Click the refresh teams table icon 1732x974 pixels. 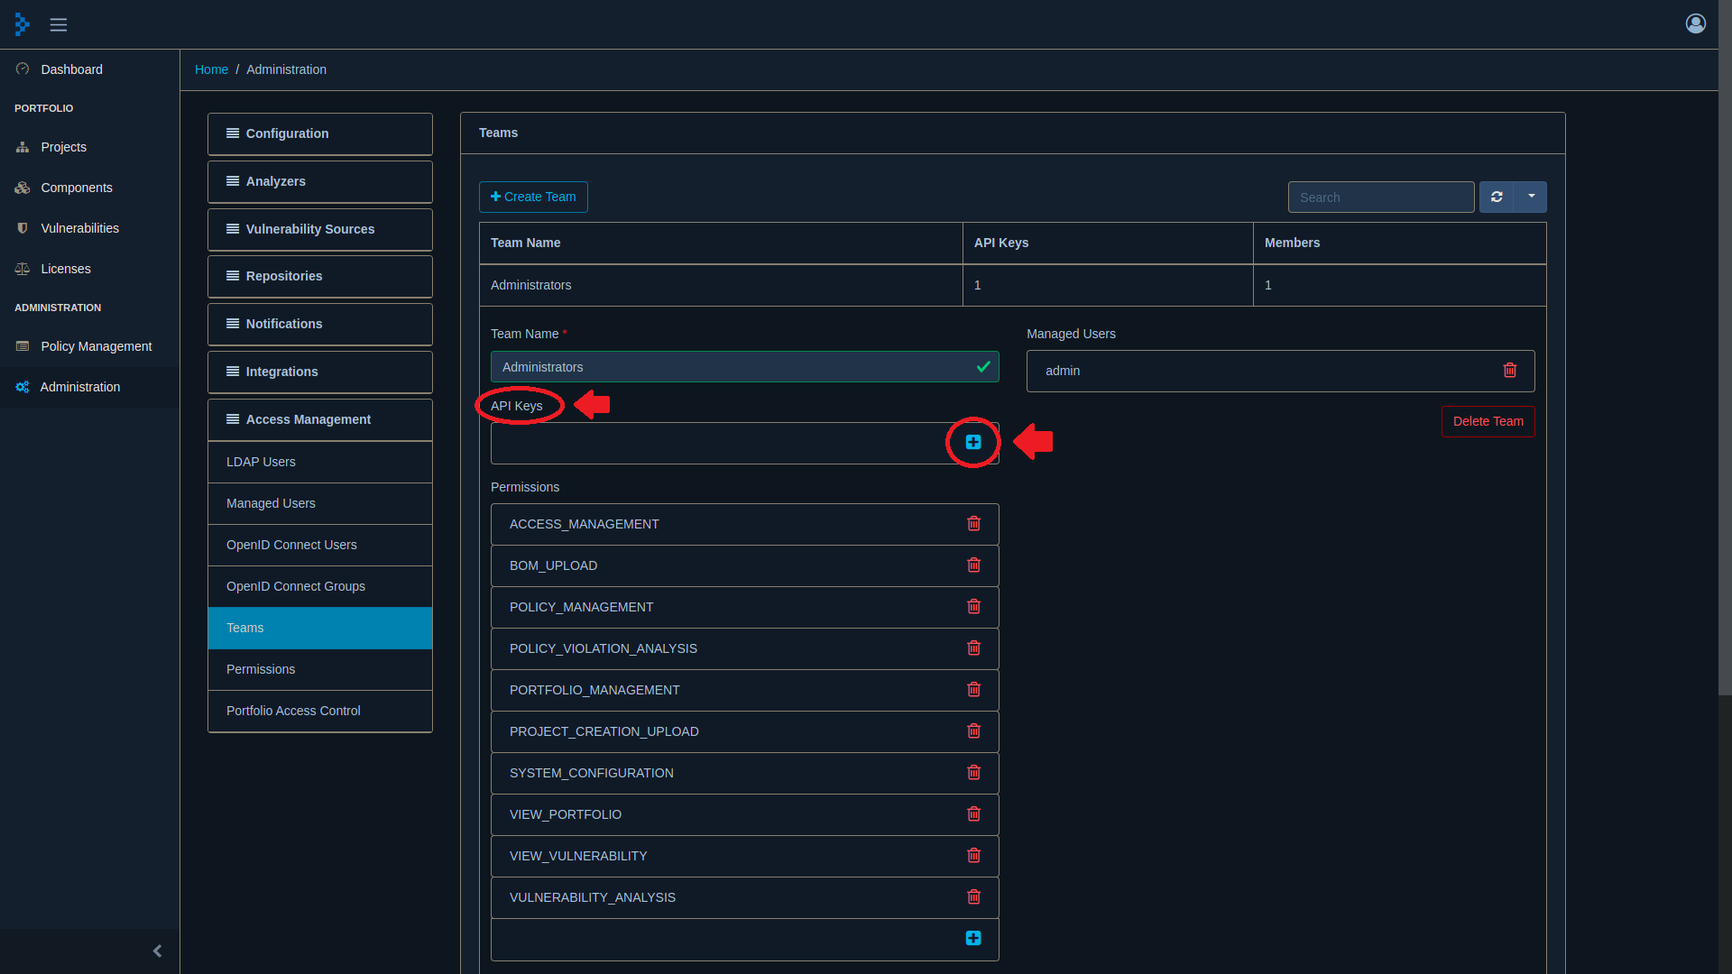point(1497,197)
